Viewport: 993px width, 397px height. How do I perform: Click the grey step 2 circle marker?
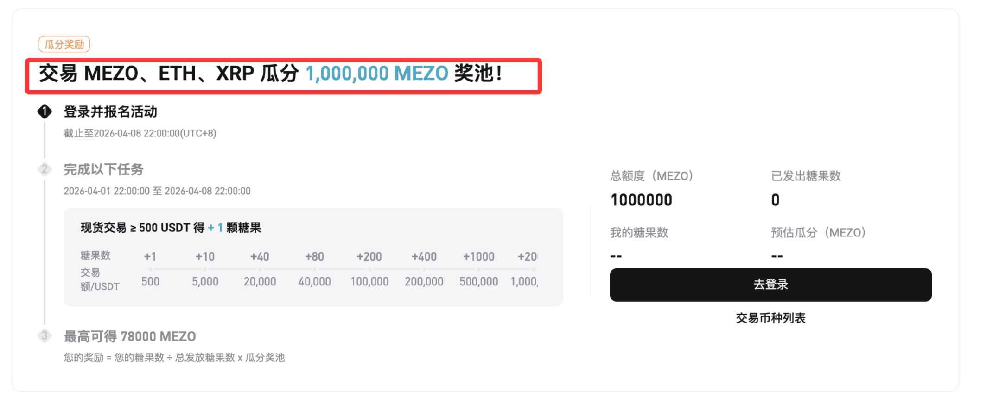[x=45, y=170]
